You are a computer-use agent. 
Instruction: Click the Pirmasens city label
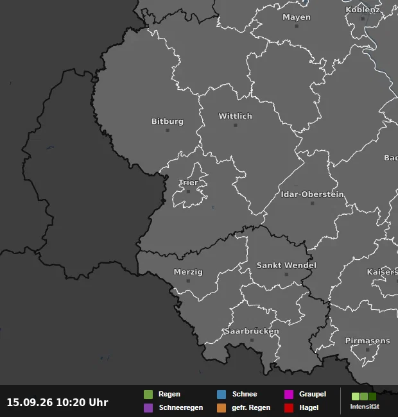368,341
